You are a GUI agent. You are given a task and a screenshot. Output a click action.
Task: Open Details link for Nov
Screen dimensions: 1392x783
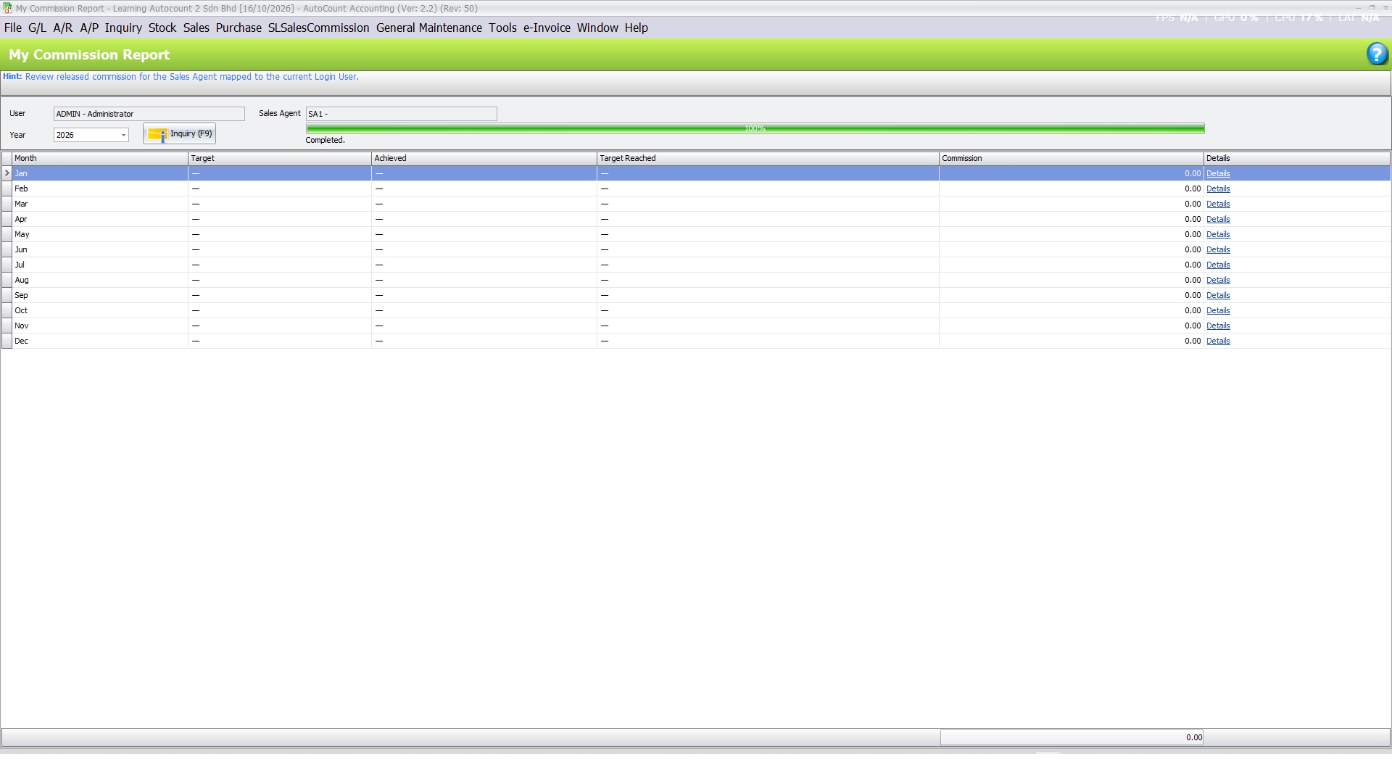click(x=1218, y=326)
